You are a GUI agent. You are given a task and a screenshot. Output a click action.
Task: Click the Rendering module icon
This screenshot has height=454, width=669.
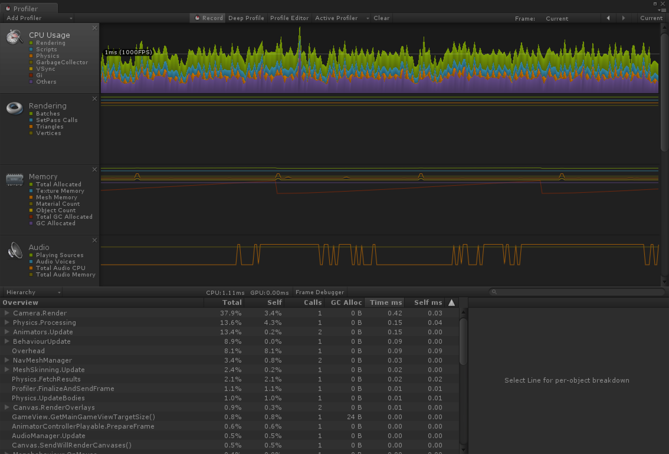click(x=15, y=108)
